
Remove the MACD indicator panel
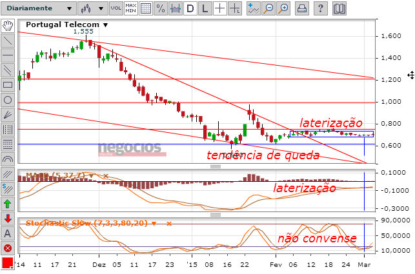(106, 176)
